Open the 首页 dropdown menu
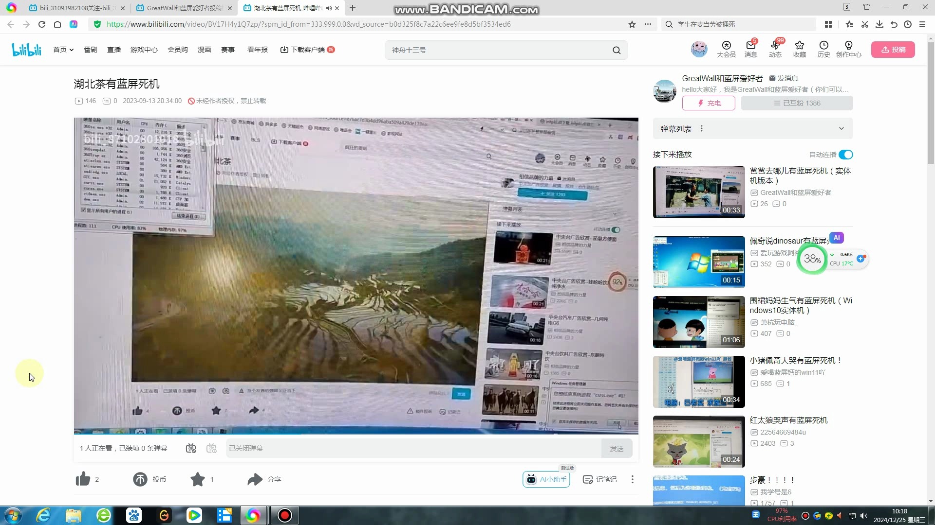Screen dimensions: 935x525 63,50
